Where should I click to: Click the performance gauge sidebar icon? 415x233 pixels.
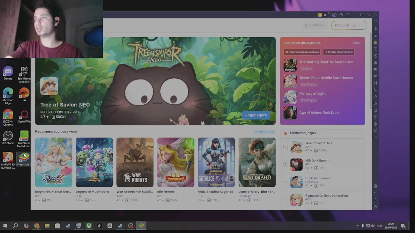pos(375,131)
